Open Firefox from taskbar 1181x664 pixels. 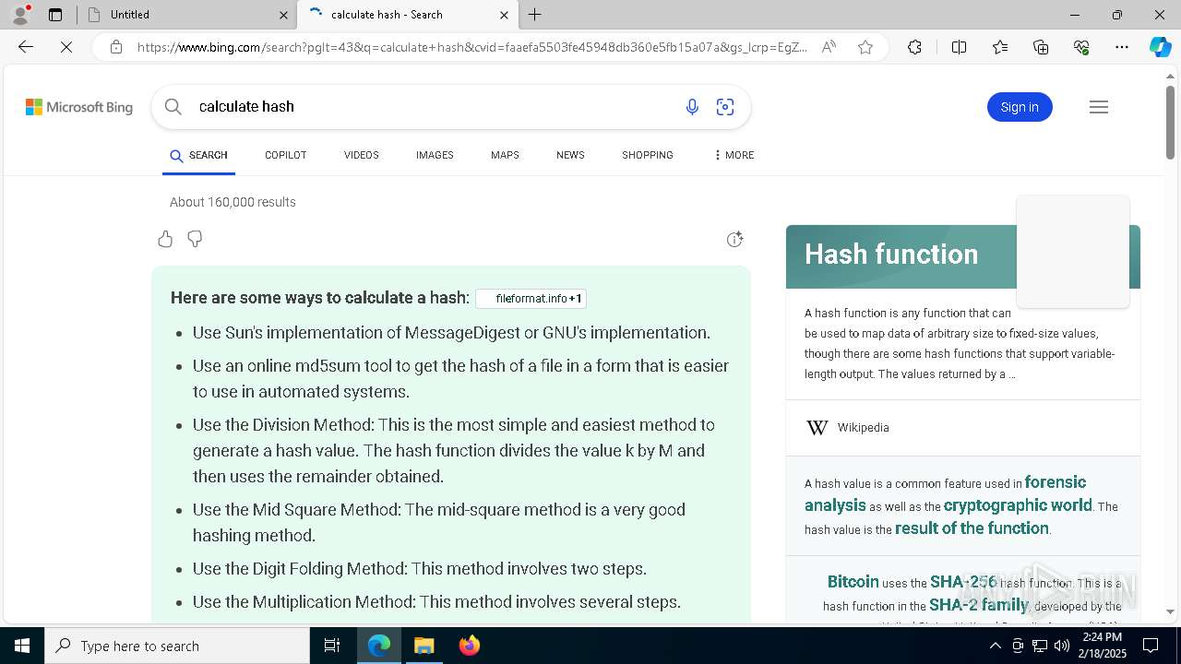pyautogui.click(x=469, y=646)
